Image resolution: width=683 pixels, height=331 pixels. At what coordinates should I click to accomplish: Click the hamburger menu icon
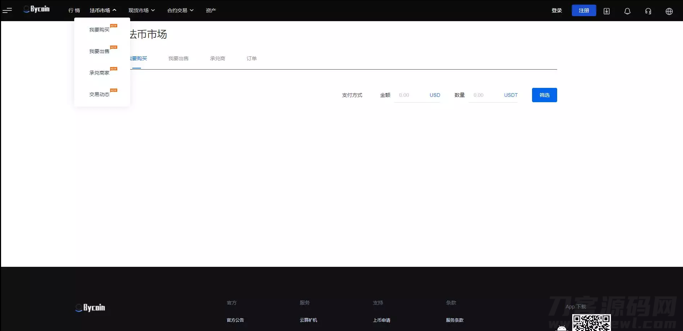click(7, 10)
